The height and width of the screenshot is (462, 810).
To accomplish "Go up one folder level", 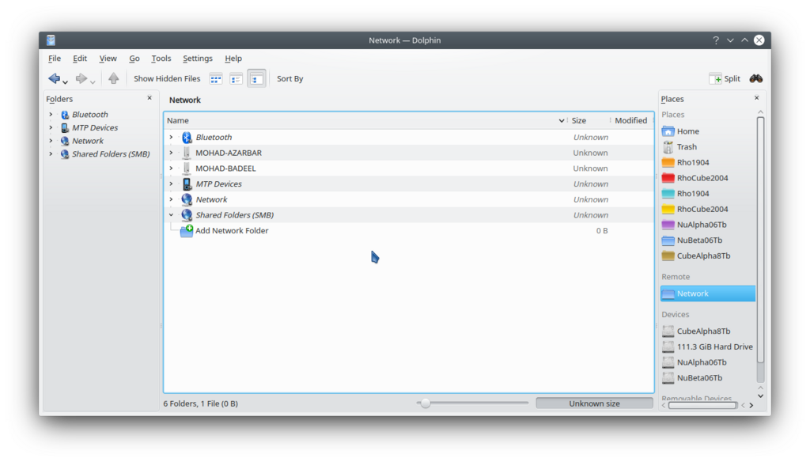I will coord(114,78).
